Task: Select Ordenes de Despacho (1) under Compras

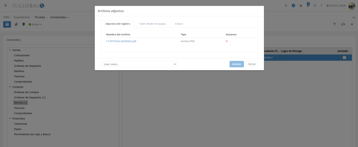Action: (x=30, y=98)
